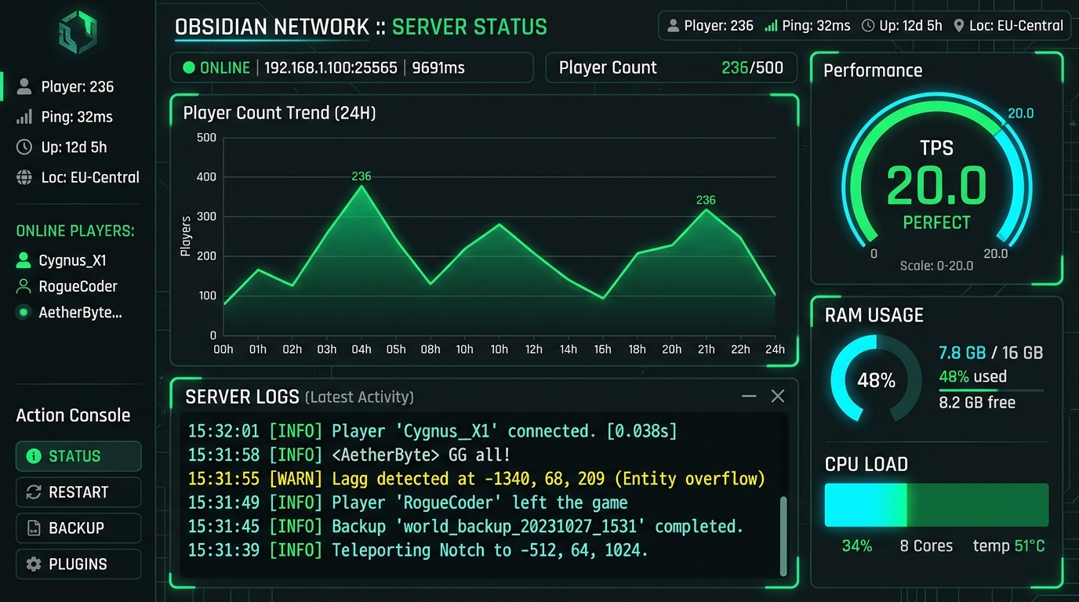Click the globe icon beside Loc: EU-Central
The image size is (1079, 602).
pos(24,177)
